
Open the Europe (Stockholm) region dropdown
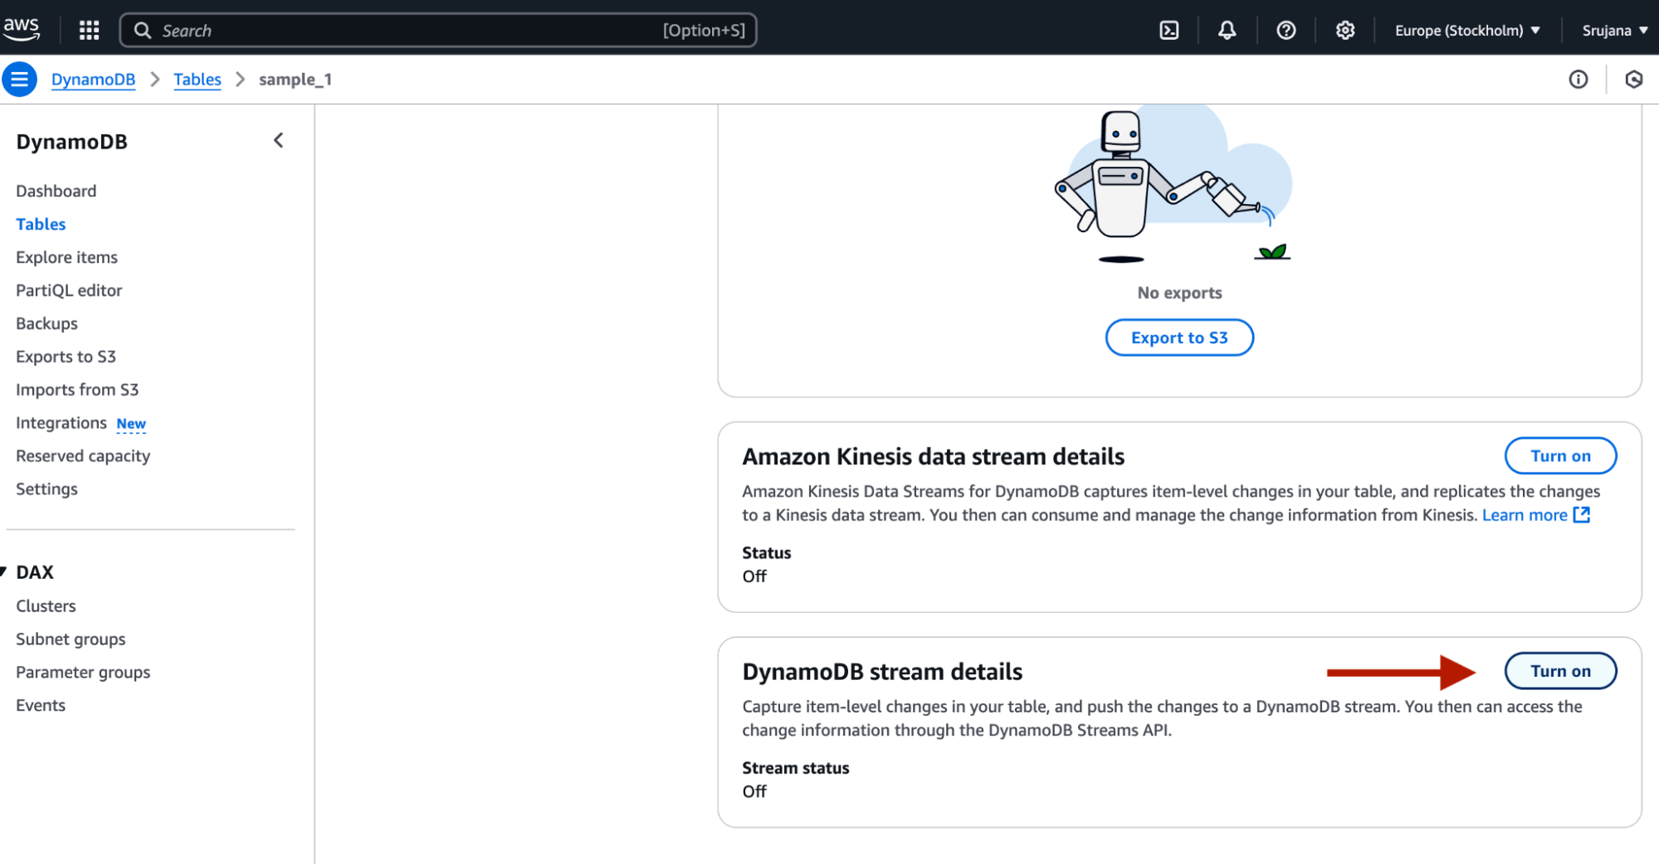pyautogui.click(x=1467, y=31)
